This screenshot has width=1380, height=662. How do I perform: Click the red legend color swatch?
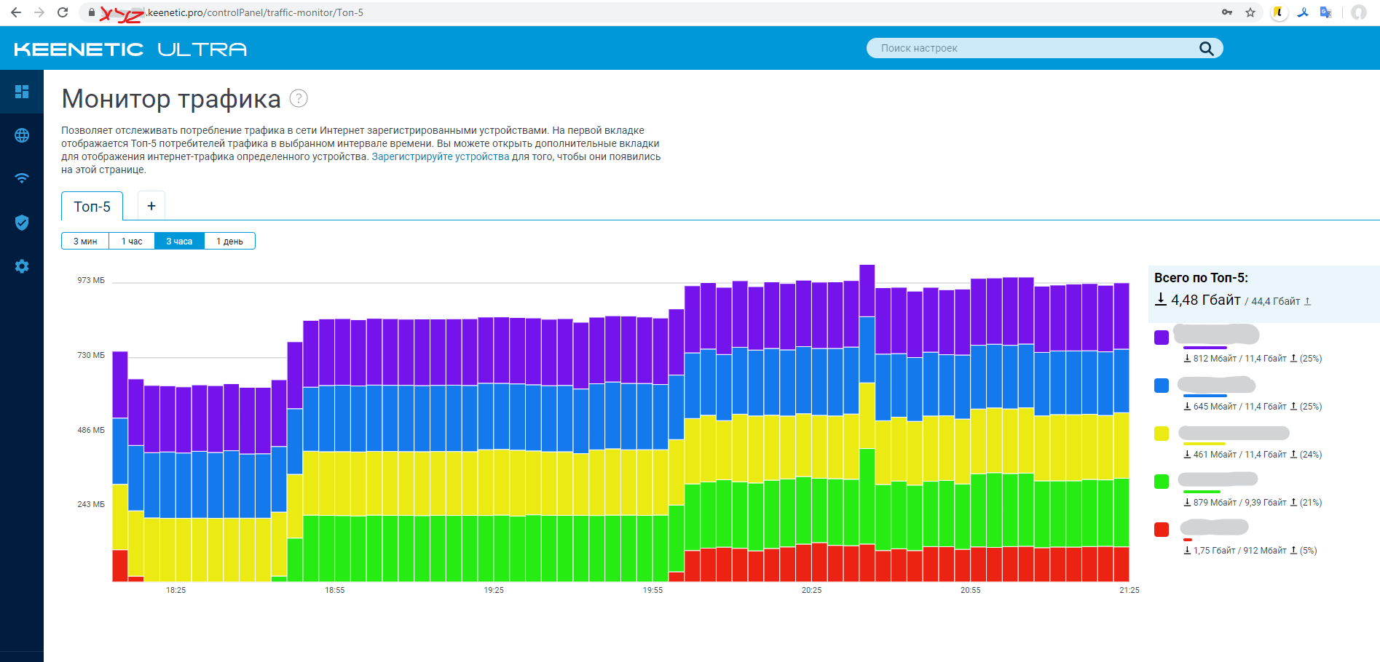click(x=1162, y=530)
